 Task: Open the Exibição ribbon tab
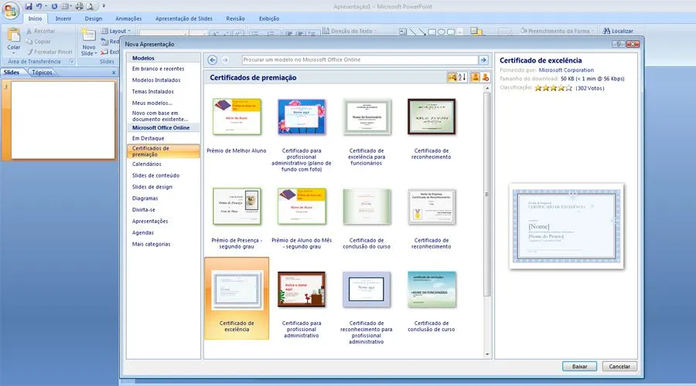point(269,19)
